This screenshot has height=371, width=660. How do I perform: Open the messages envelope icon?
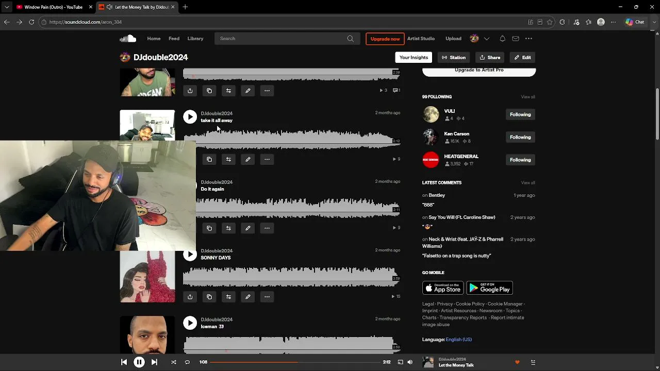516,39
